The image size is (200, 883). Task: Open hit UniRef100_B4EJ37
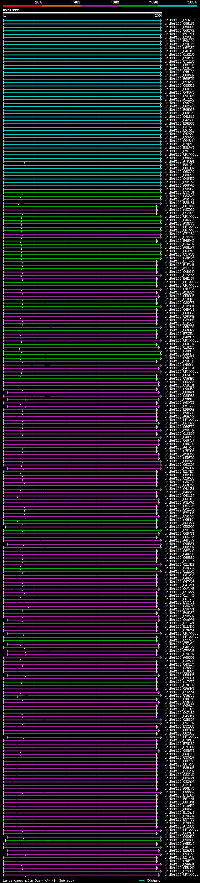pyautogui.click(x=179, y=278)
